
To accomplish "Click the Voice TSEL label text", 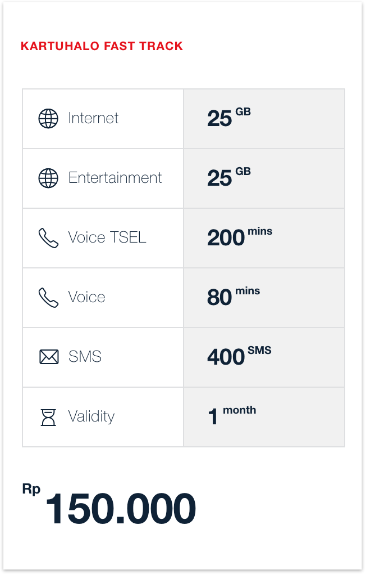I will 107,237.
